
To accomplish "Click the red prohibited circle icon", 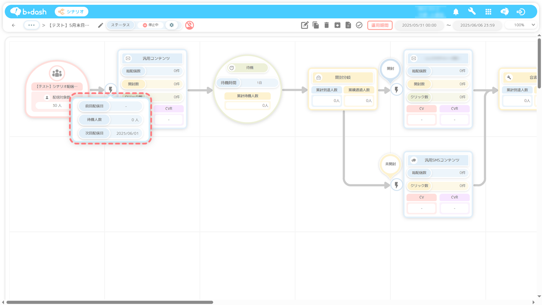I will (189, 25).
